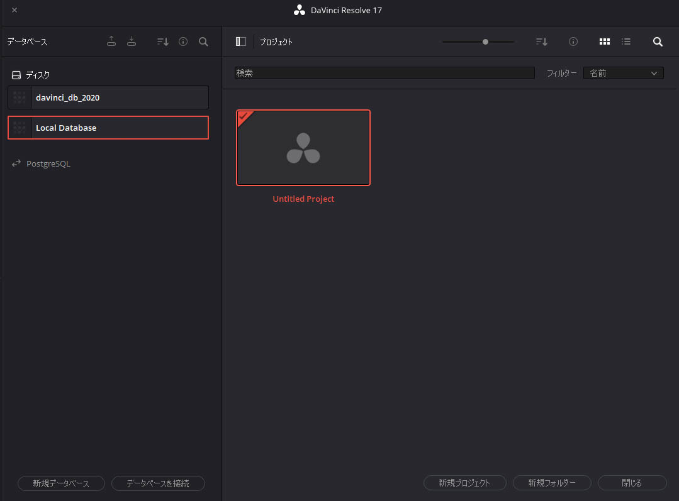The image size is (679, 501).
Task: Click the database backup icon
Action: coord(111,41)
